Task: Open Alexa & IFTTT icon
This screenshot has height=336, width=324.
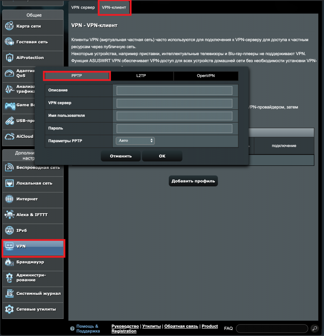Action: [9, 215]
